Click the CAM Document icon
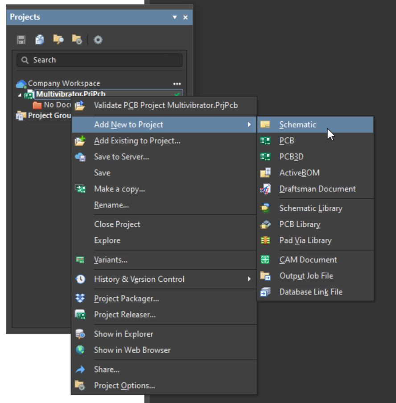 tap(265, 259)
